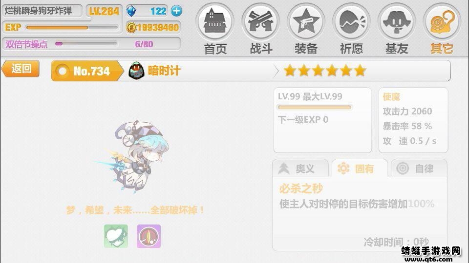Open the 祈愿 wish egg icon
This screenshot has height=263, width=469.
pyautogui.click(x=351, y=21)
